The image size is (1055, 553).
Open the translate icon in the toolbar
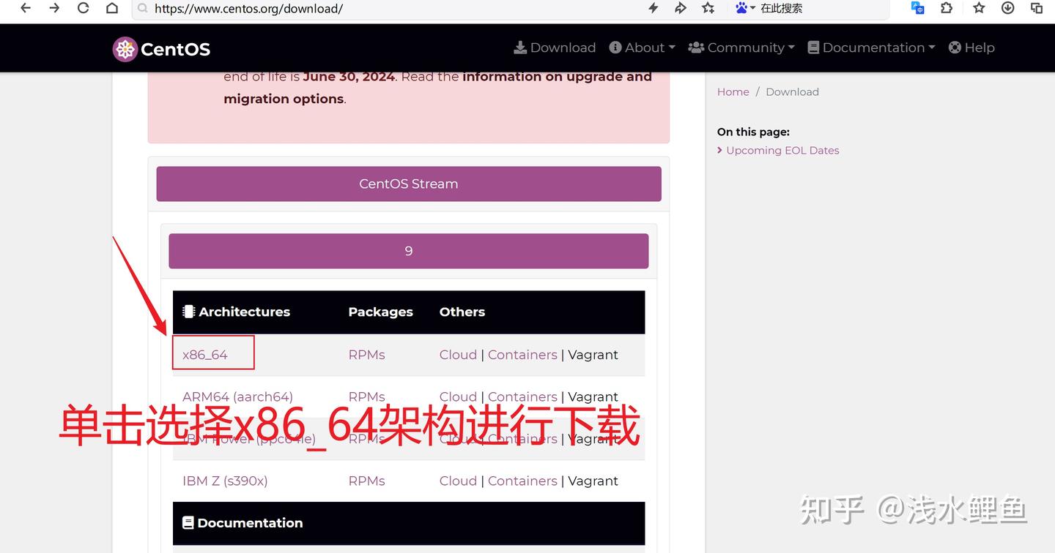(917, 9)
